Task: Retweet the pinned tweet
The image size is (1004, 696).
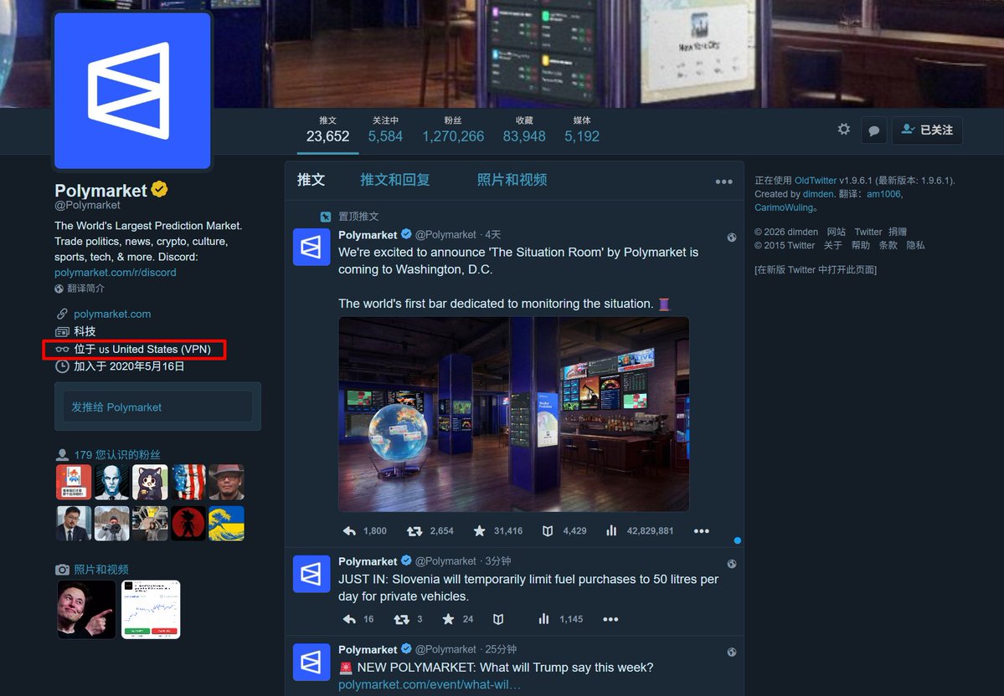Action: [x=414, y=530]
